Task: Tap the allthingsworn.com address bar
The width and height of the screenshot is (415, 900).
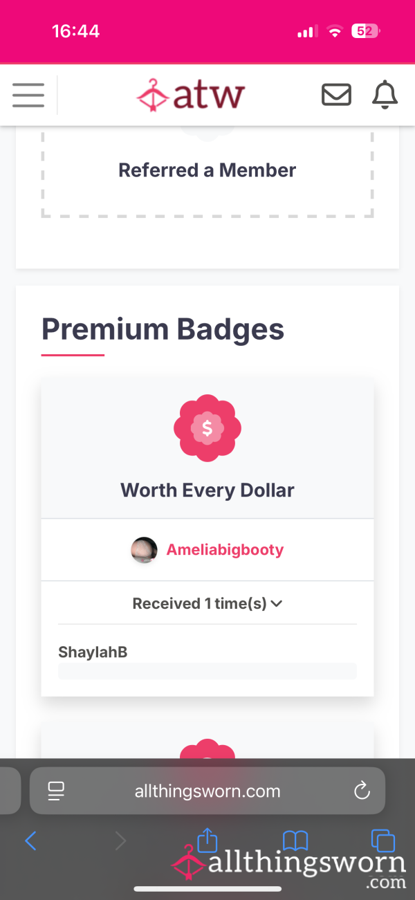Action: coord(207,791)
